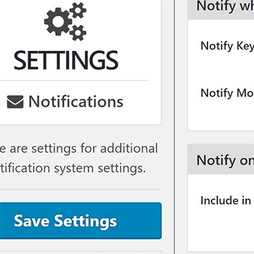The height and width of the screenshot is (254, 254).
Task: Select the 'Notify Key…' option label
Action: [x=227, y=46]
